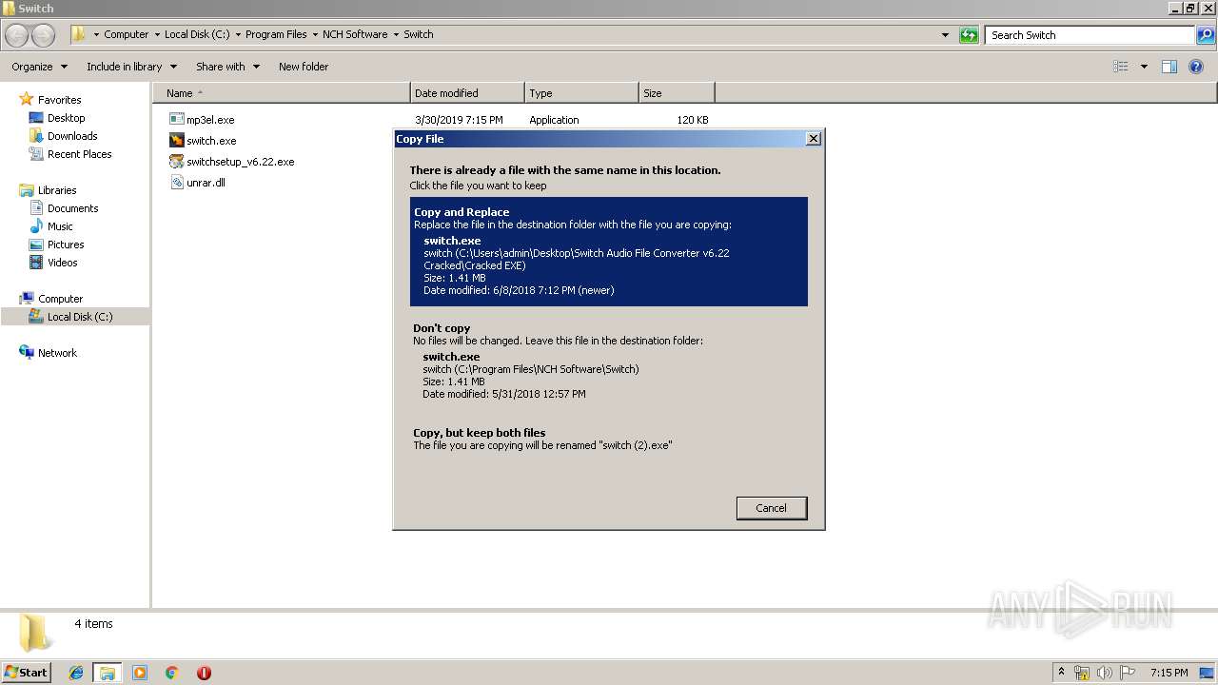Open the Help question mark button
Image resolution: width=1218 pixels, height=685 pixels.
point(1196,67)
